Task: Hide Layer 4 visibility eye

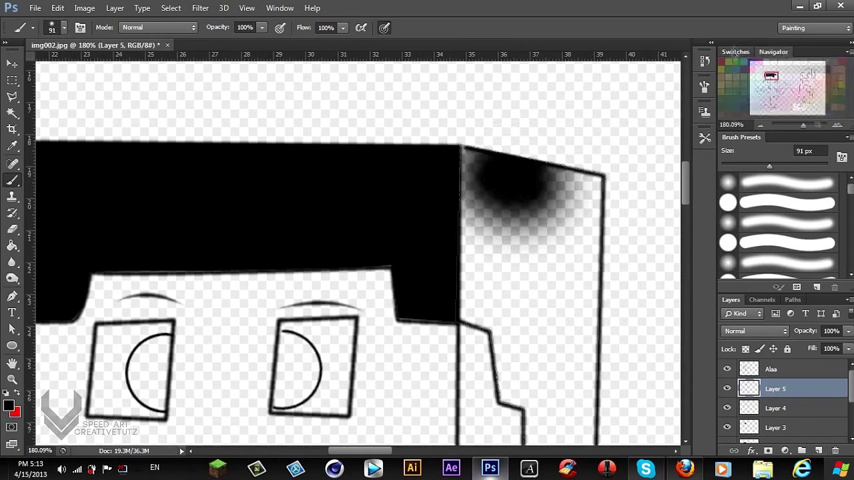Action: click(x=727, y=407)
